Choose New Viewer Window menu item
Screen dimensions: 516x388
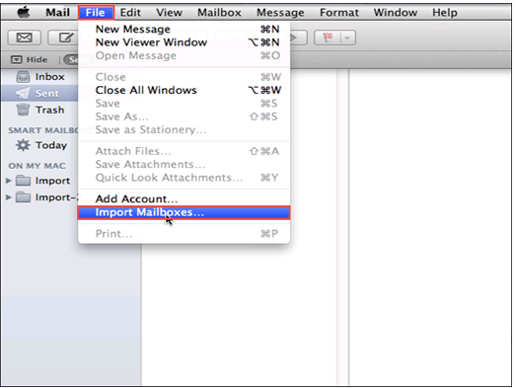click(x=184, y=42)
